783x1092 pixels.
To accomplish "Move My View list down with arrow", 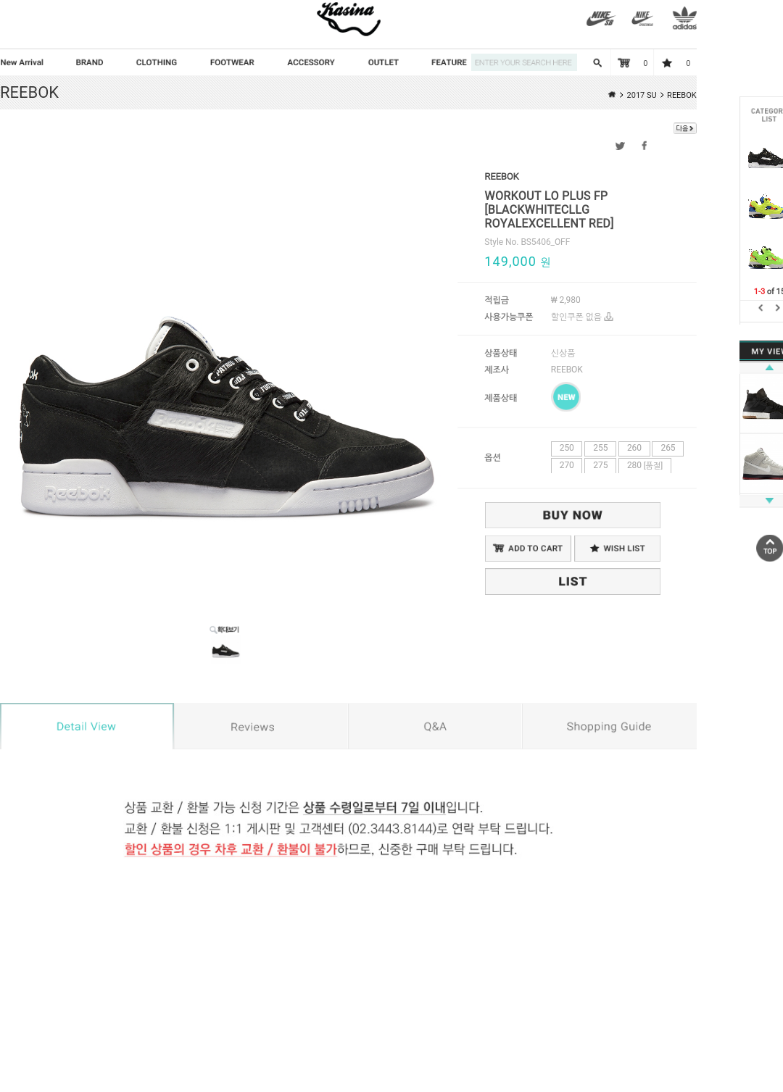I will (769, 501).
